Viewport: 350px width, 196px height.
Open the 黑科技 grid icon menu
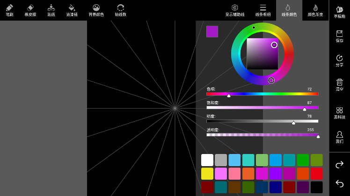click(340, 113)
